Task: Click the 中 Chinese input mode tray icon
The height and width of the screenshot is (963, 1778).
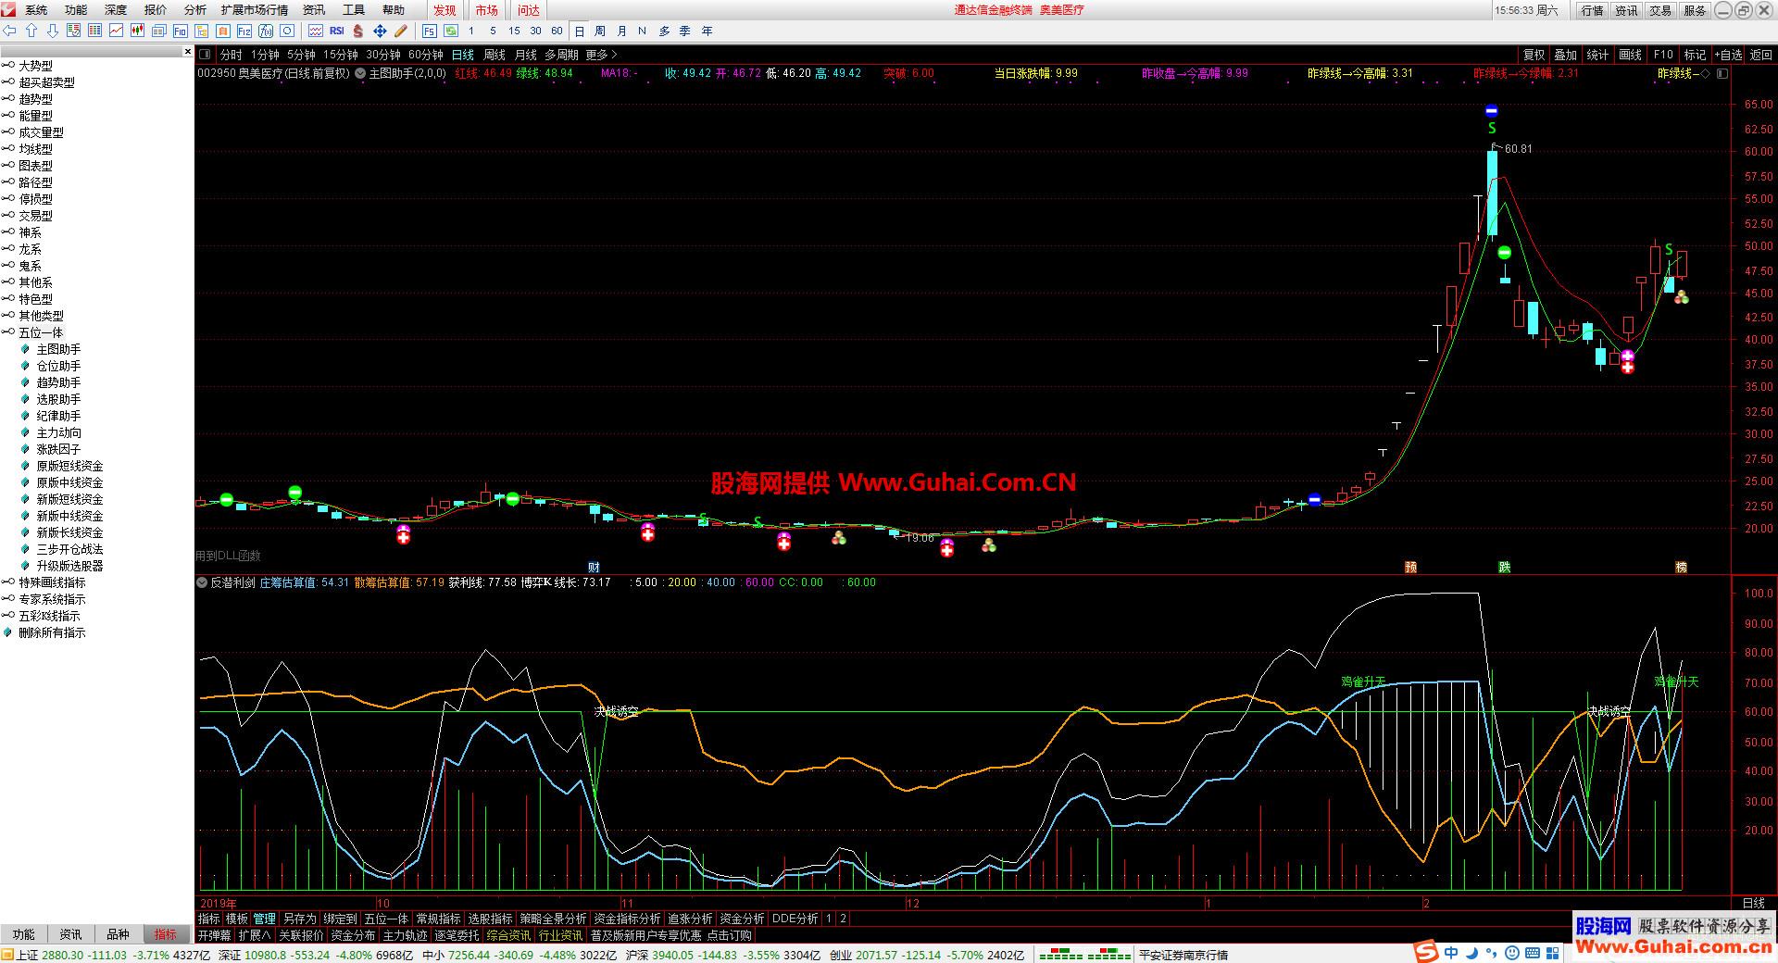Action: point(1451,953)
